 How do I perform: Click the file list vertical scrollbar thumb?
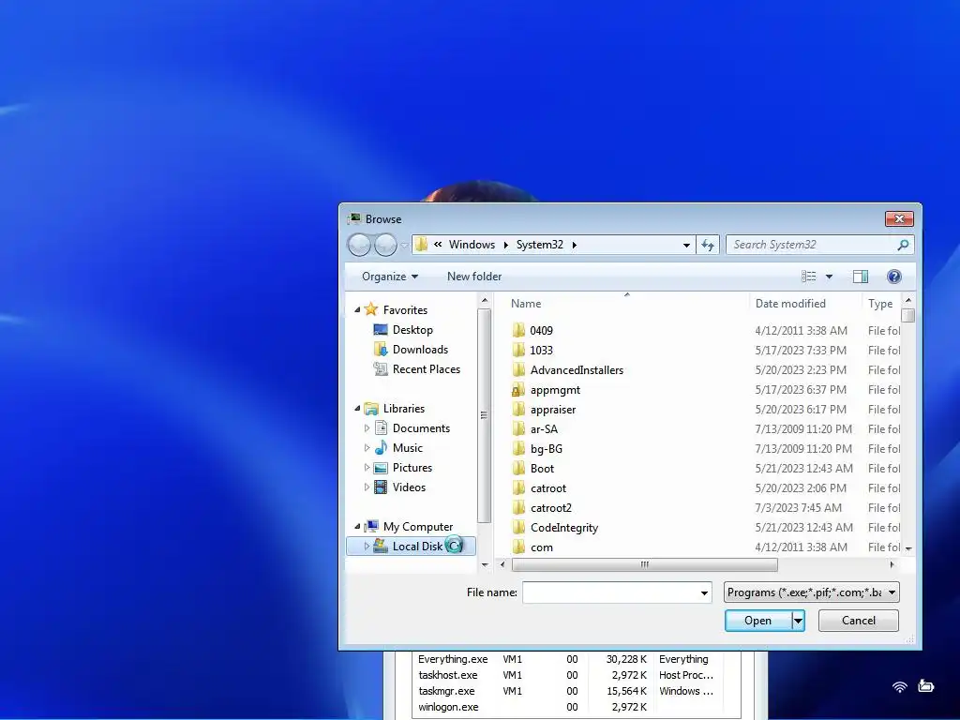coord(908,315)
